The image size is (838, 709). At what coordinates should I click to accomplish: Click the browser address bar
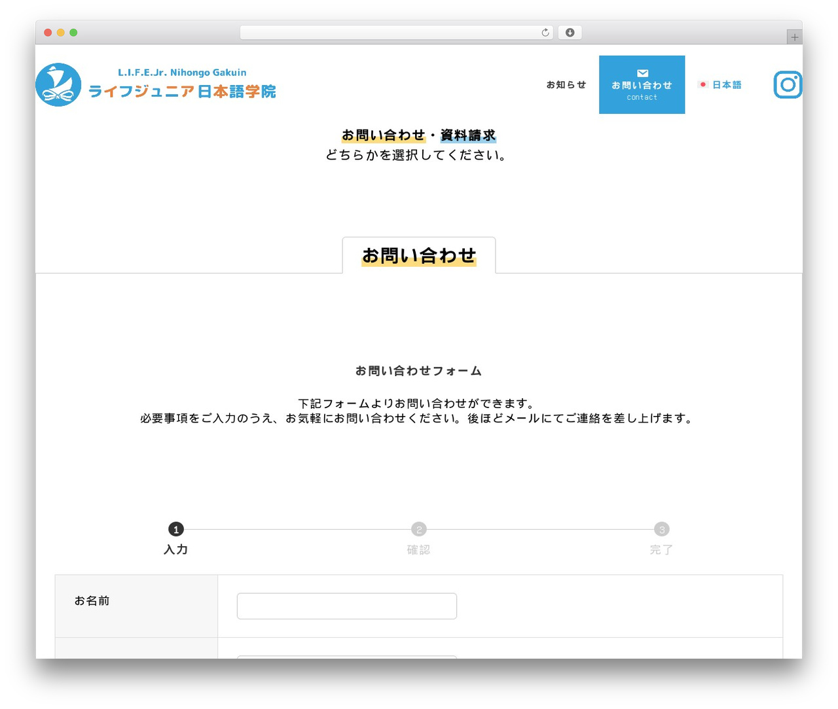pos(396,33)
